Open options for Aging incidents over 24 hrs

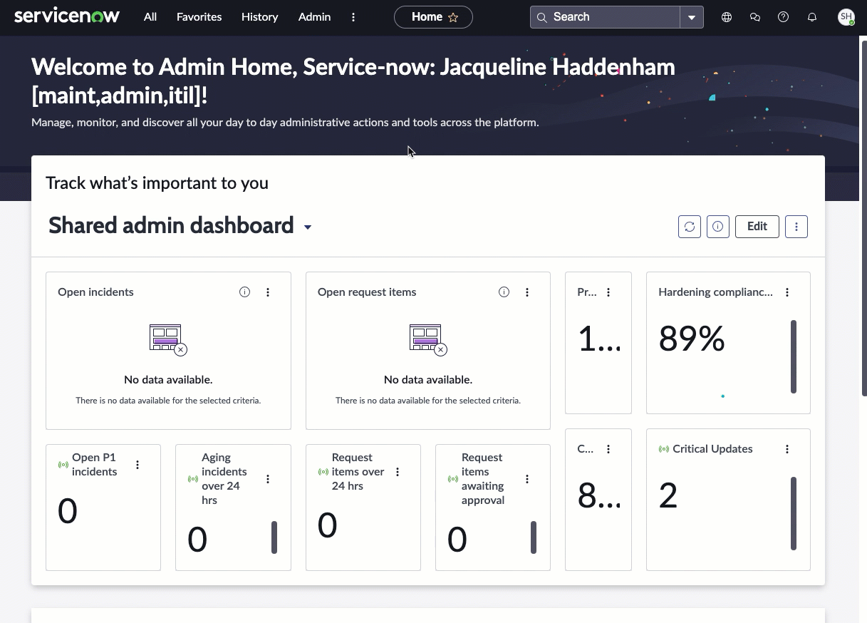268,479
